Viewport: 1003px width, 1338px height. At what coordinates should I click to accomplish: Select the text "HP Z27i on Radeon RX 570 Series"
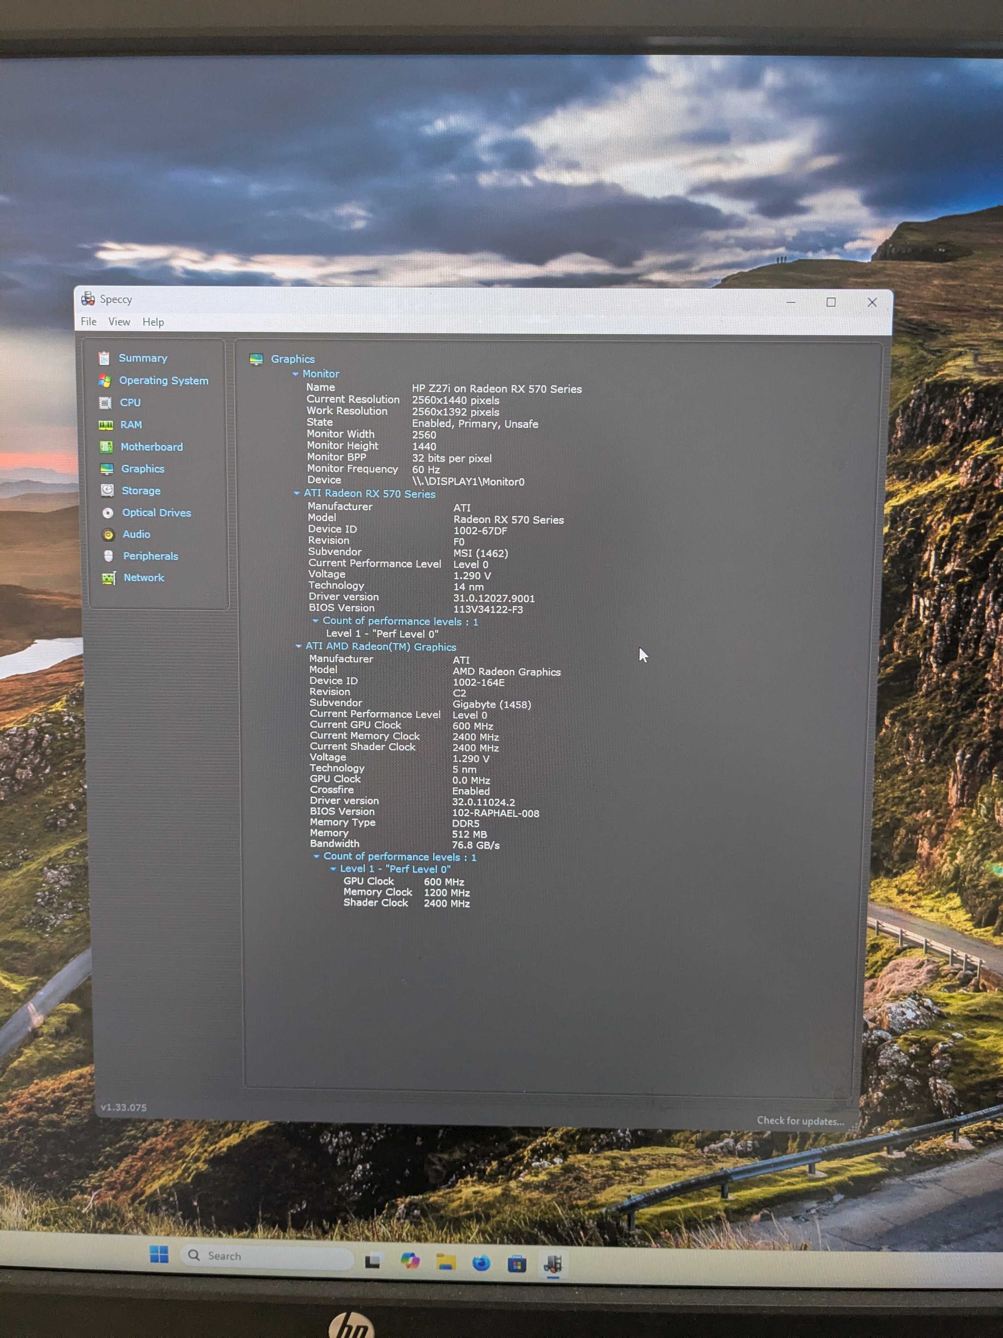(x=497, y=389)
